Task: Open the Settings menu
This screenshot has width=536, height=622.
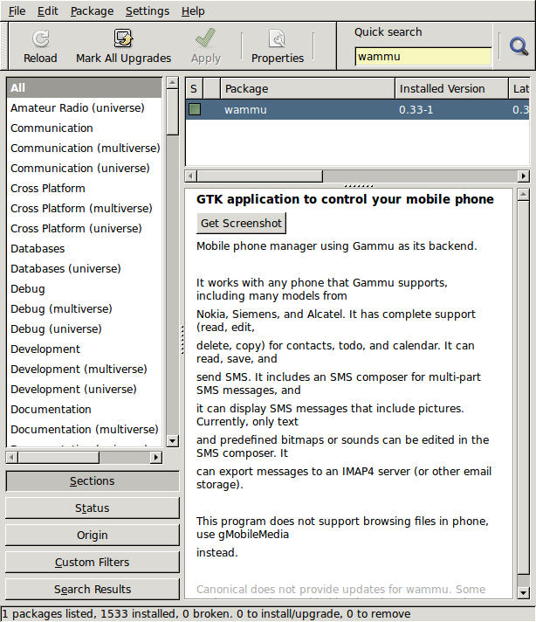Action: 148,10
